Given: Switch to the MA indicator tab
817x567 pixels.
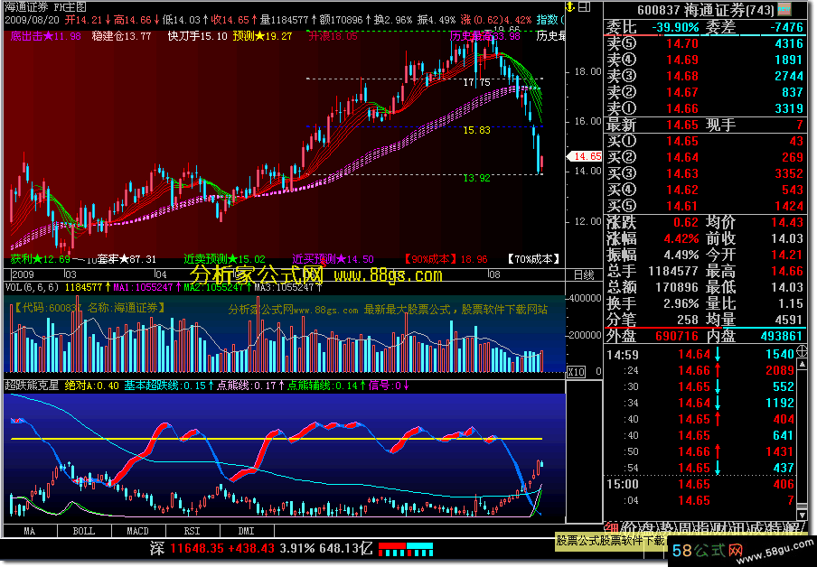Looking at the screenshot, I should pyautogui.click(x=30, y=531).
